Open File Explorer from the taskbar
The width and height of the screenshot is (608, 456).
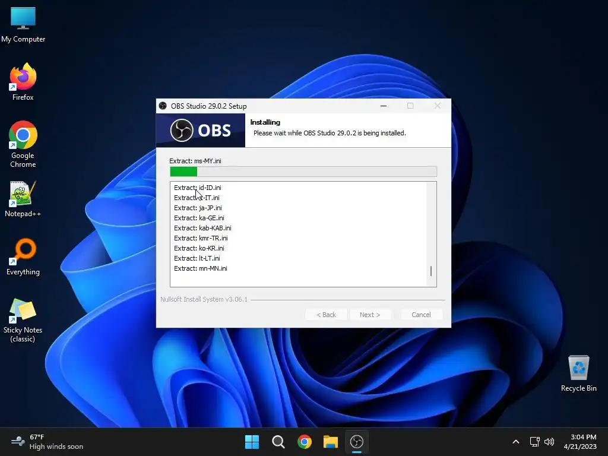[x=331, y=442]
